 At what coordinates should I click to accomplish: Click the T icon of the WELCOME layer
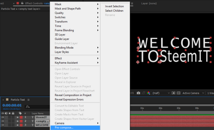[33, 125]
